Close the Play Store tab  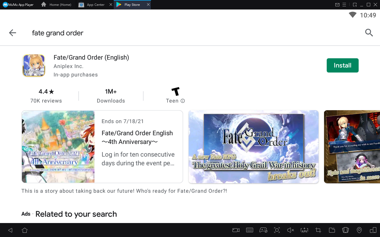148,4
